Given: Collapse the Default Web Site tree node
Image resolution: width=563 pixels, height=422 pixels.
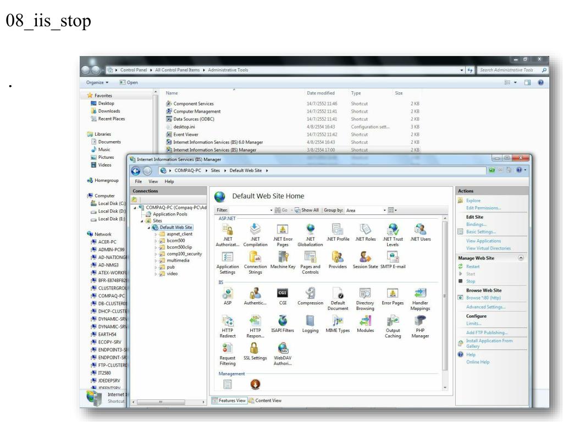Looking at the screenshot, I should [149, 227].
